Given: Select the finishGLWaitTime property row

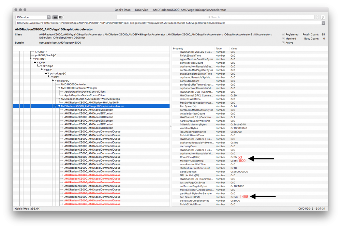Looking at the screenshot, I should pyautogui.click(x=250, y=204).
